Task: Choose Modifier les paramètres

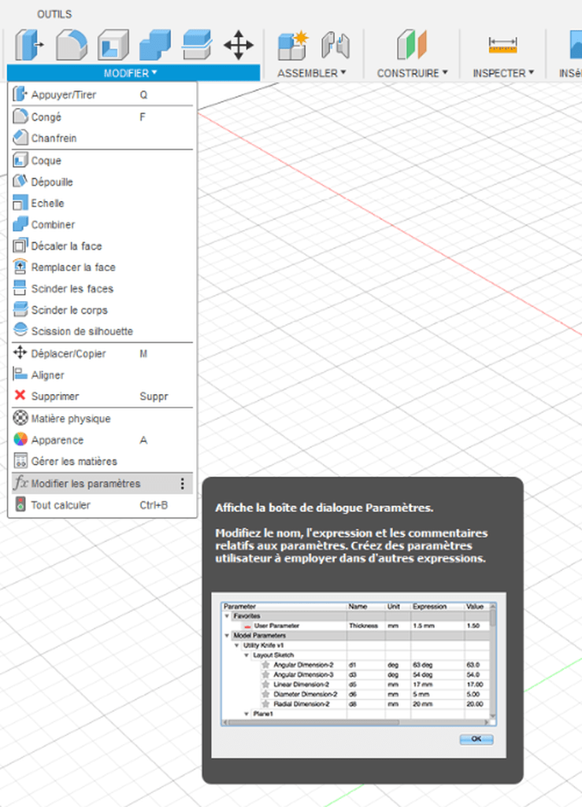Action: 102,483
